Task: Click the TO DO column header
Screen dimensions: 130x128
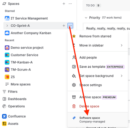Action: pyautogui.click(x=90, y=5)
